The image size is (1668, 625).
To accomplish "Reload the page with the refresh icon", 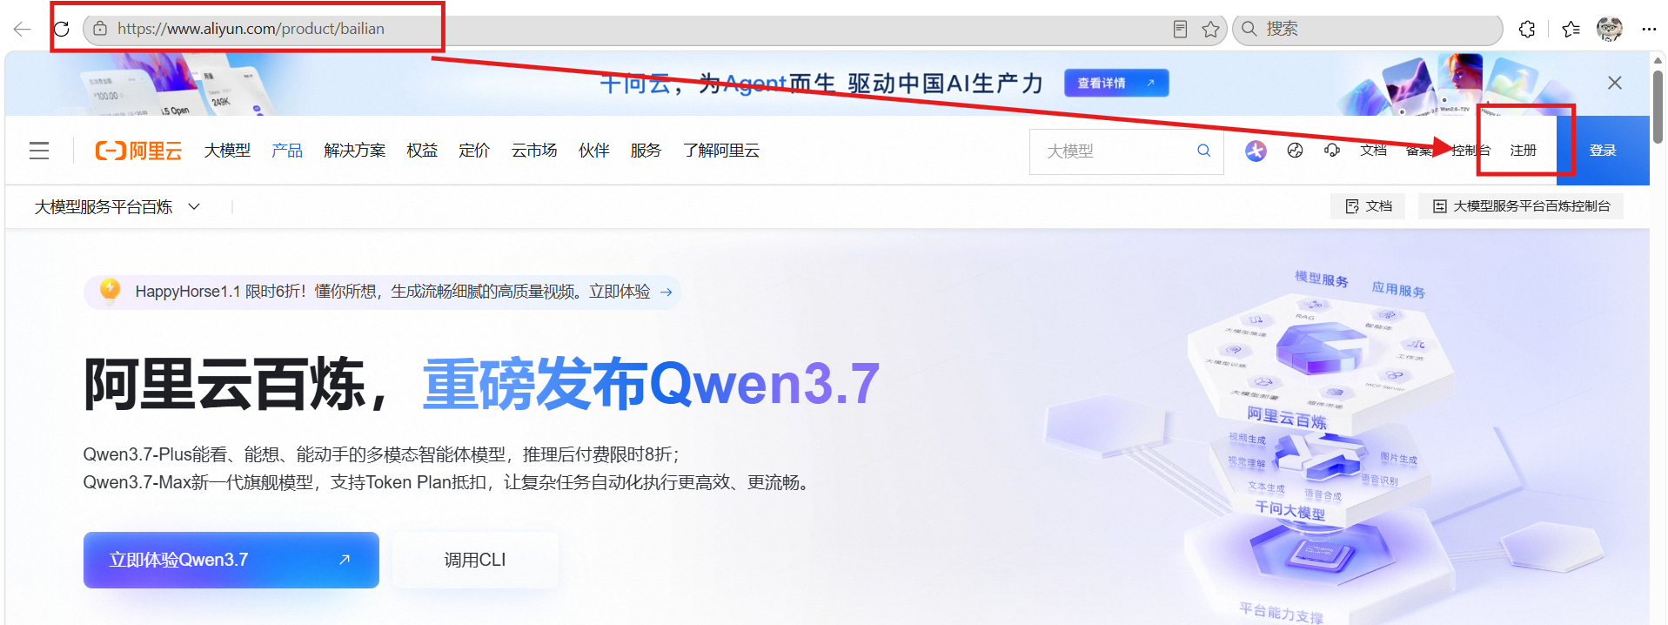I will coord(62,29).
